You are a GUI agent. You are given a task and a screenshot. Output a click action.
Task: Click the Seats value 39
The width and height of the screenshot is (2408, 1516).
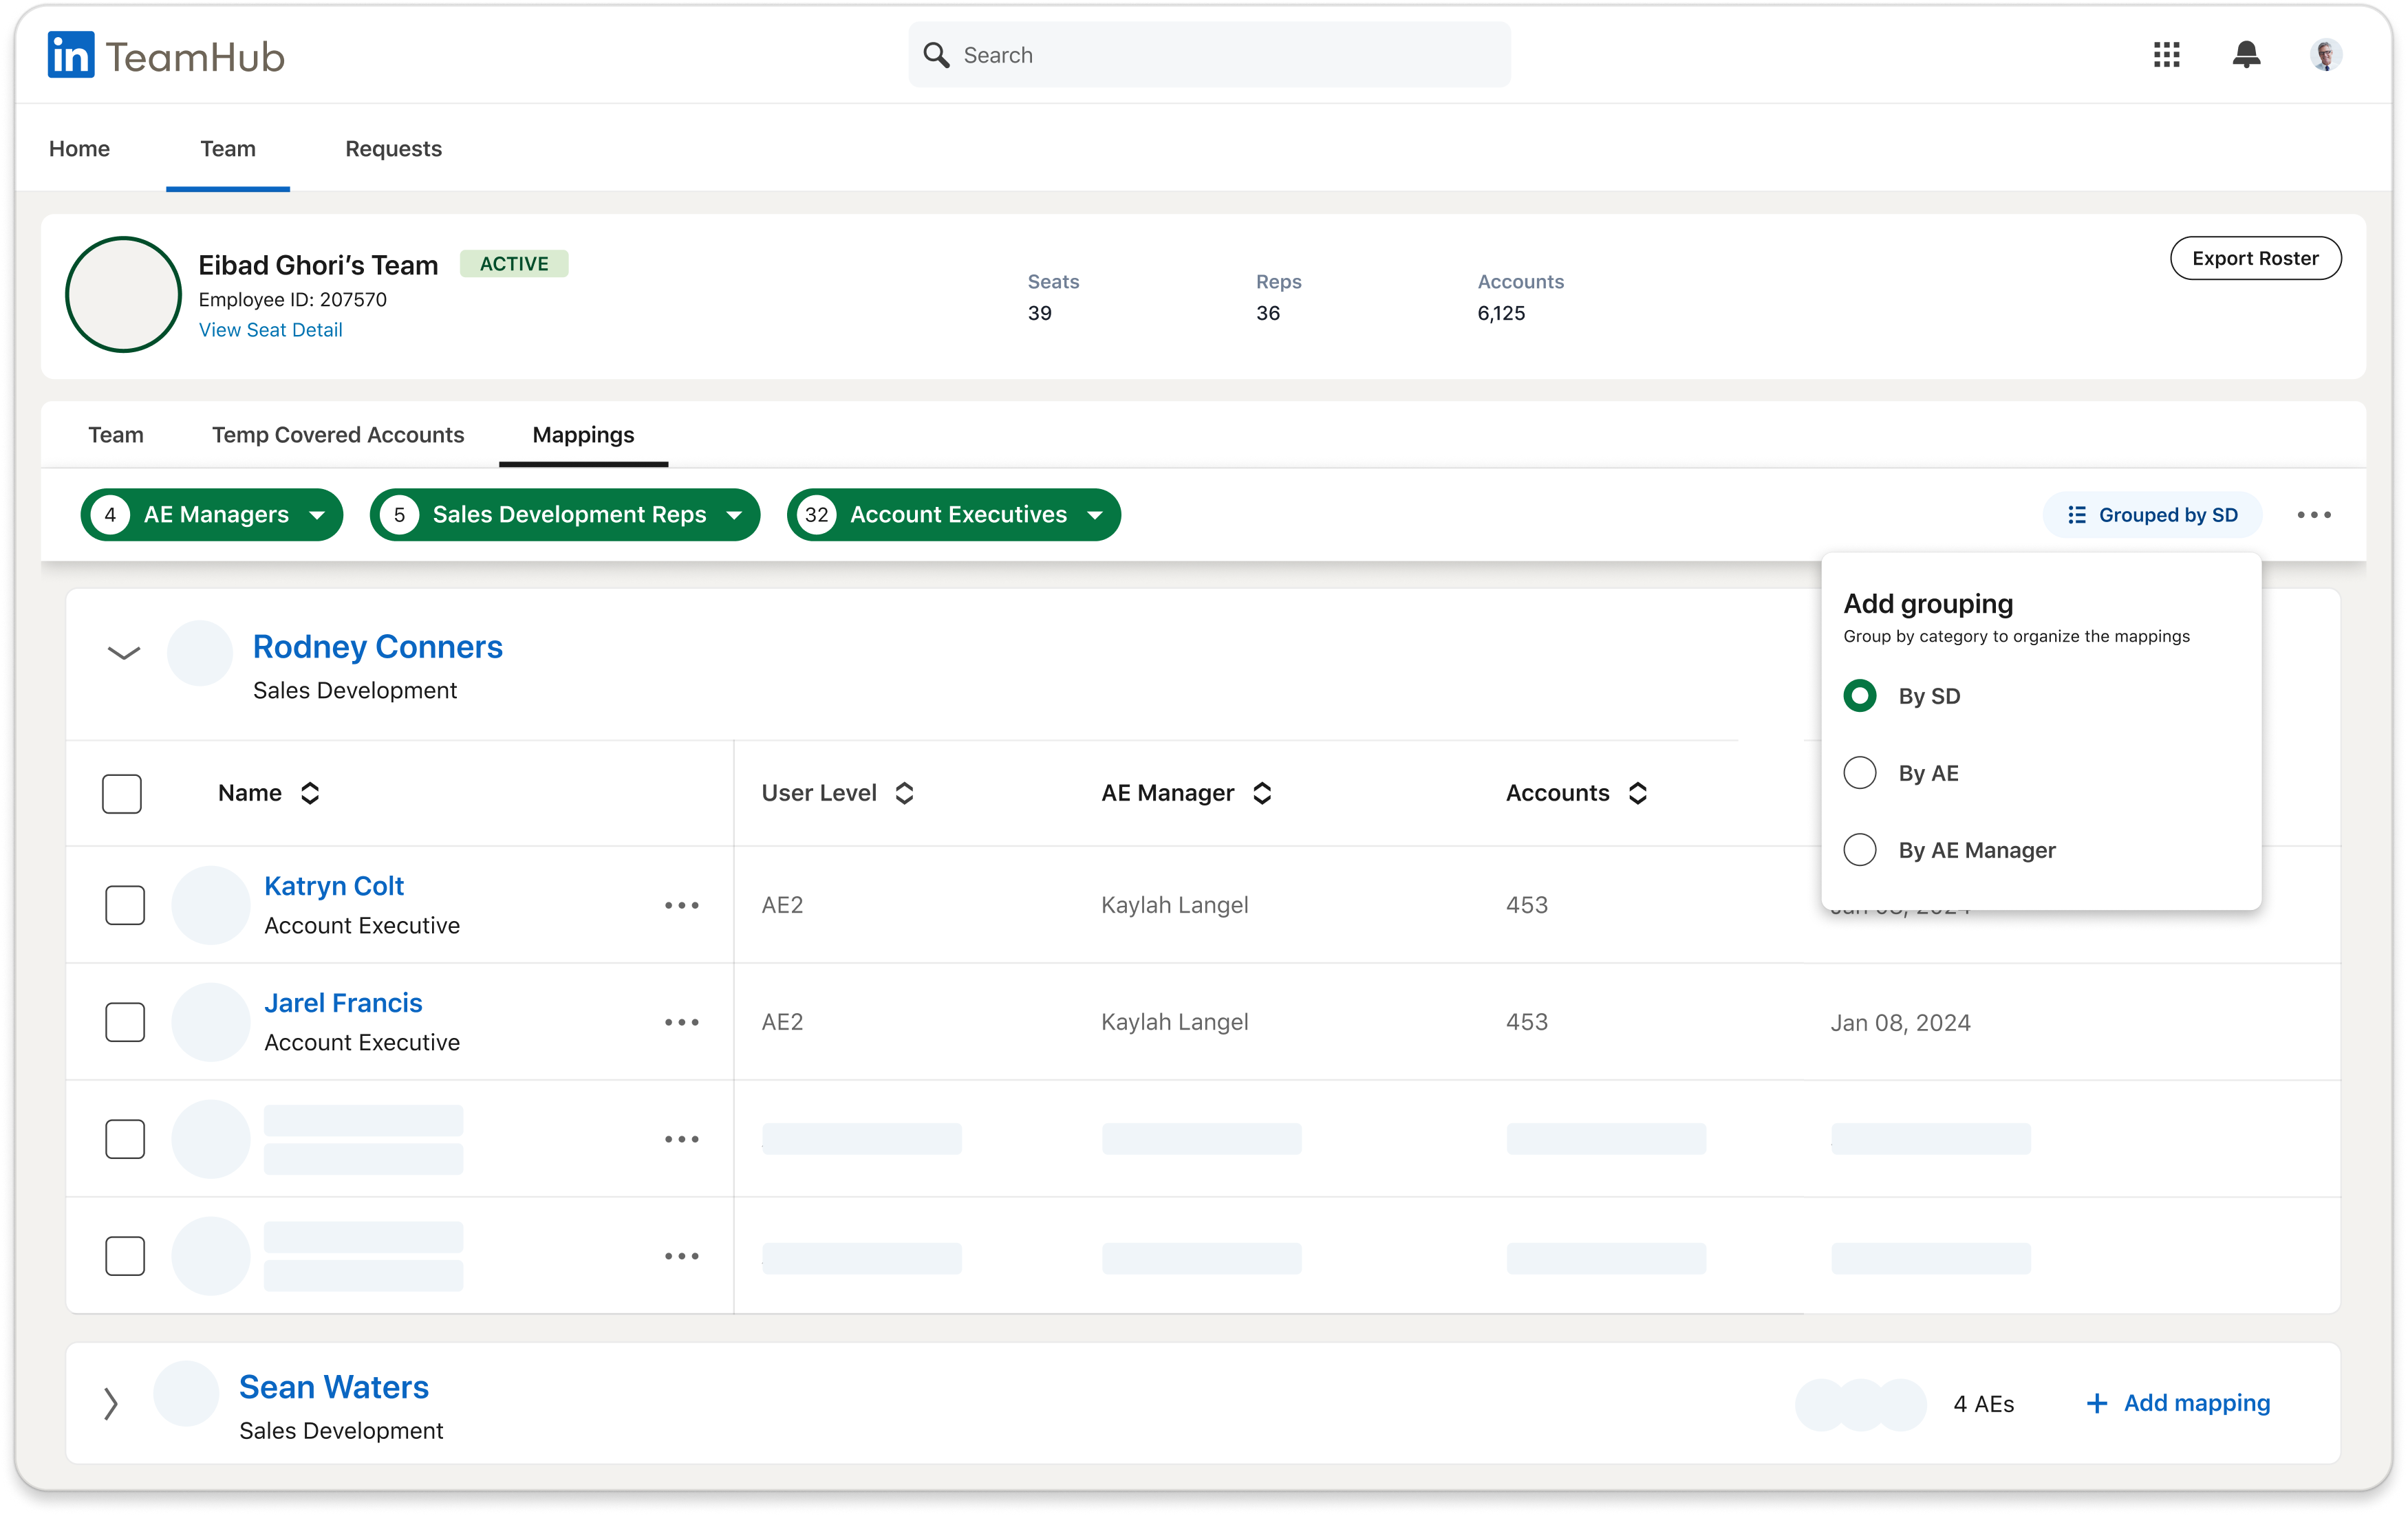pos(1039,314)
